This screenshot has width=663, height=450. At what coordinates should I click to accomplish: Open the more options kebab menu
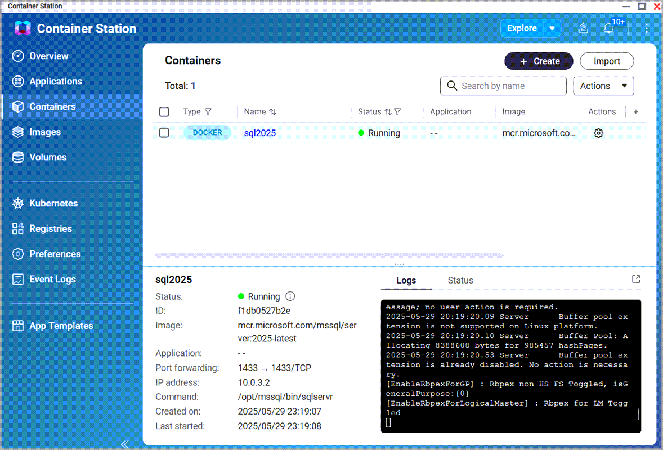point(646,28)
